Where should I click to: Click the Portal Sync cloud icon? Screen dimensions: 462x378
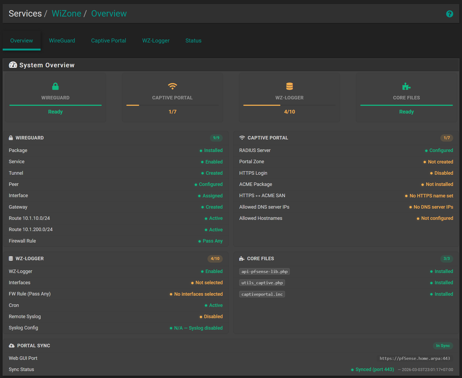coord(11,345)
